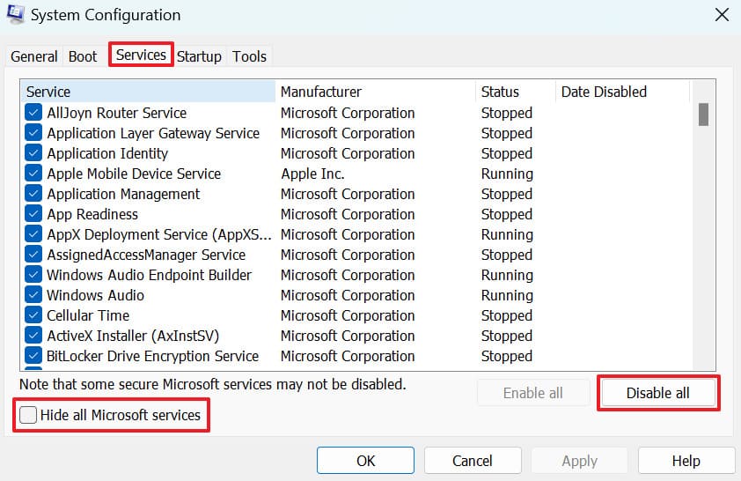Sort by the Status column header
The height and width of the screenshot is (481, 741).
tap(515, 92)
